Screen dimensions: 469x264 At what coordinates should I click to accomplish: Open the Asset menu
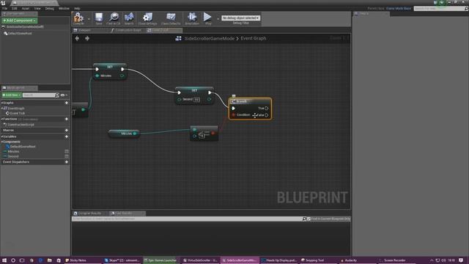(26, 8)
